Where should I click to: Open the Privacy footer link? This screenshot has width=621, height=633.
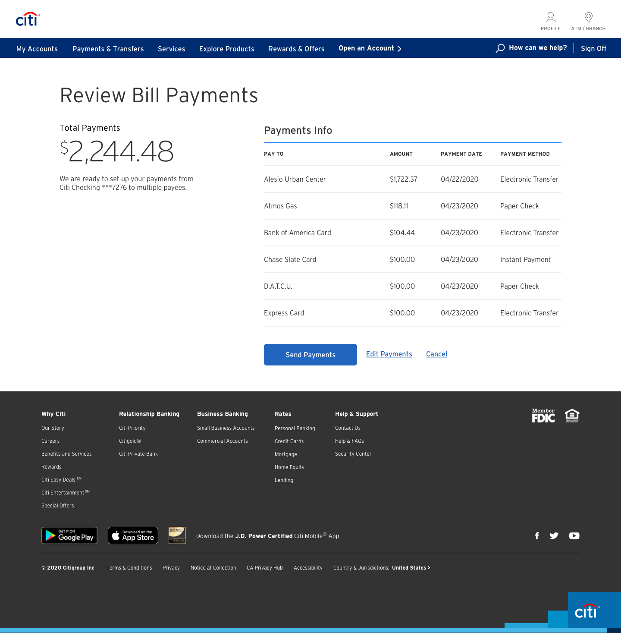pyautogui.click(x=171, y=568)
